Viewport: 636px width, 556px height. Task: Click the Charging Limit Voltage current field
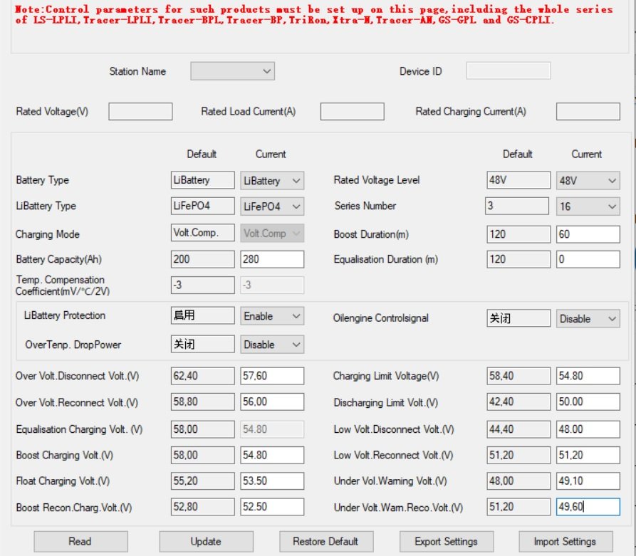pyautogui.click(x=588, y=376)
